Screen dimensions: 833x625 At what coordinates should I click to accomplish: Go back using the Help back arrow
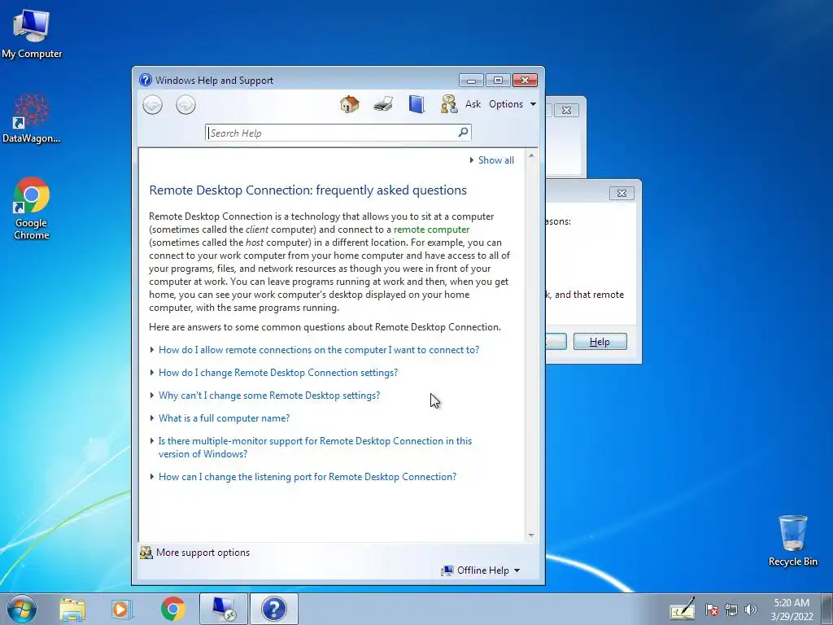[152, 104]
